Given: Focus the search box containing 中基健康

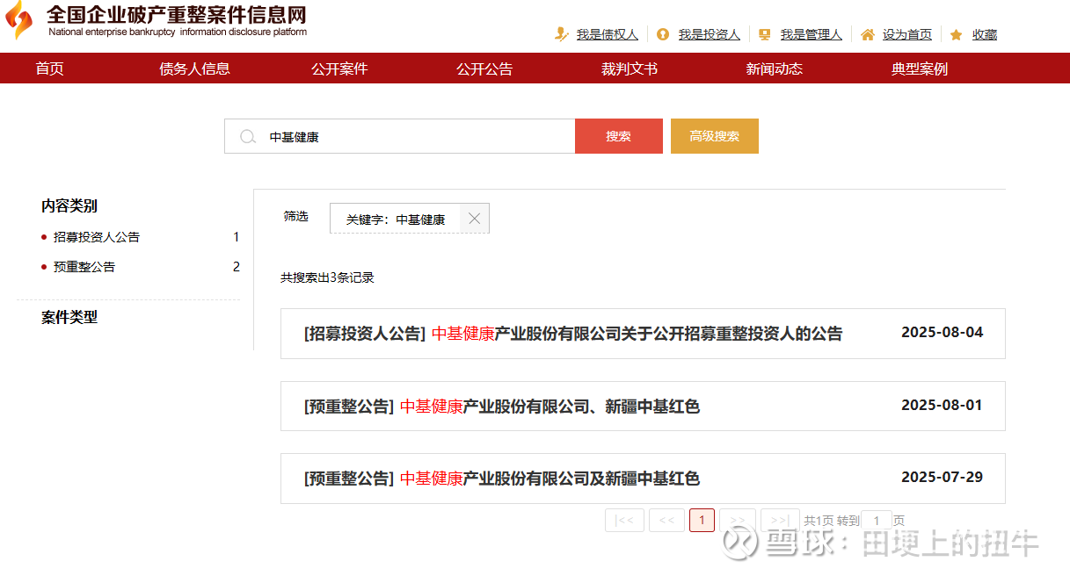Looking at the screenshot, I should [x=400, y=136].
